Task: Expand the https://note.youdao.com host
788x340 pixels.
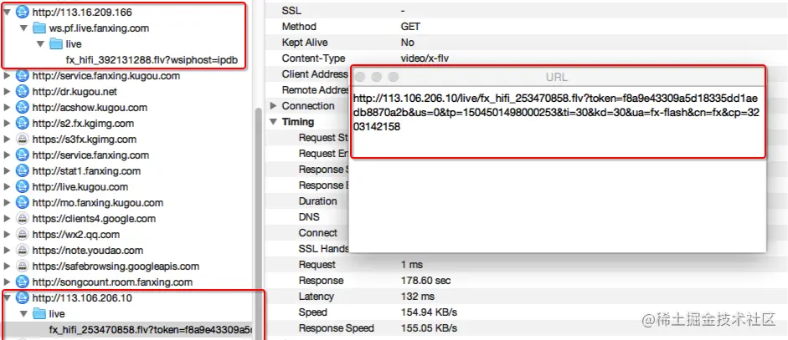Action: click(x=7, y=251)
